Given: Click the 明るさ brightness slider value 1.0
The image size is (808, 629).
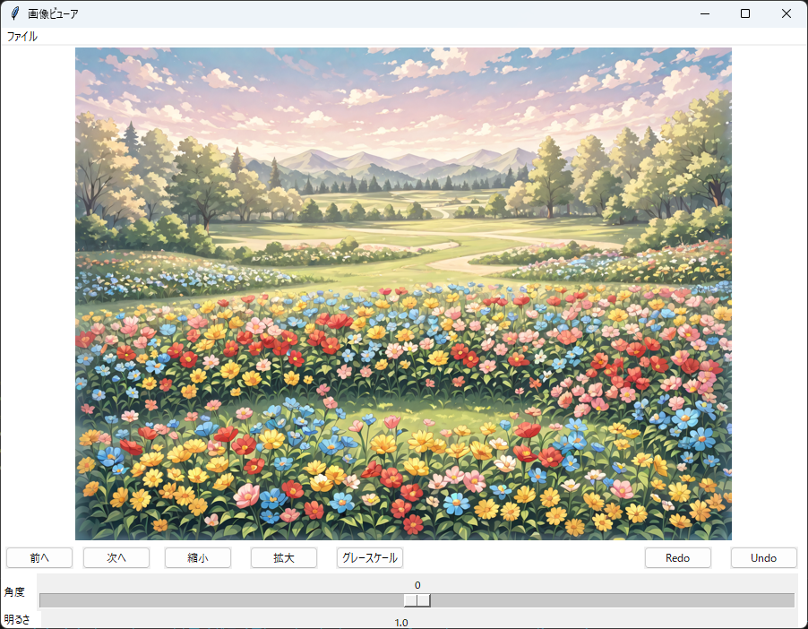Looking at the screenshot, I should click(x=401, y=622).
